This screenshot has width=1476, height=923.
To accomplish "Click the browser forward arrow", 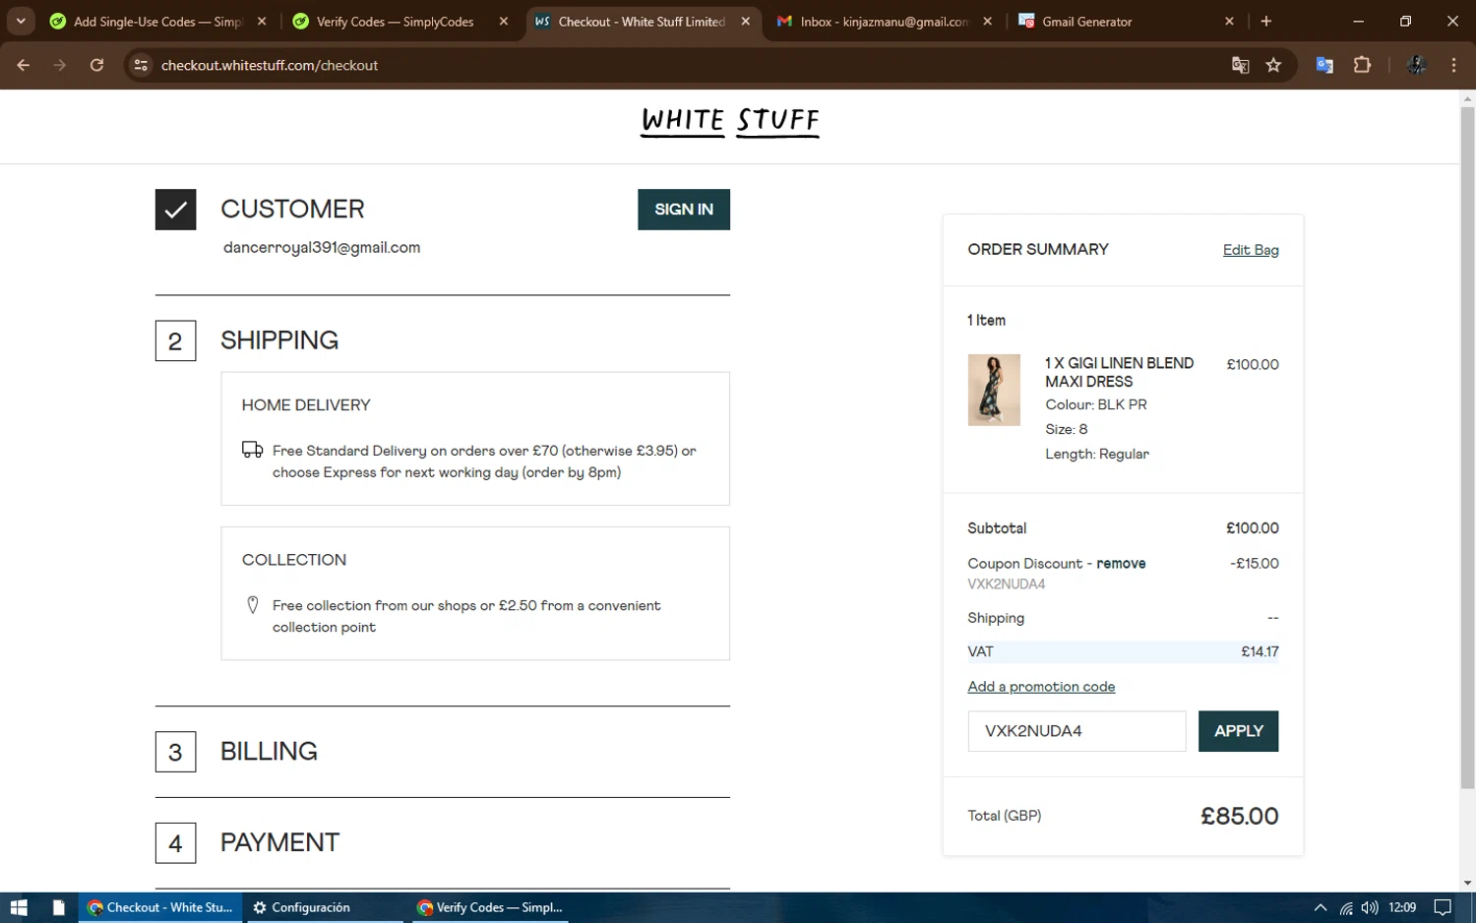I will [60, 65].
